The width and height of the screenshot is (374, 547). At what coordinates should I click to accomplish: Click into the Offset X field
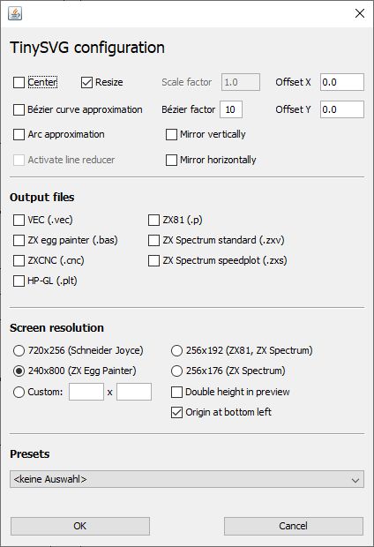(x=342, y=82)
